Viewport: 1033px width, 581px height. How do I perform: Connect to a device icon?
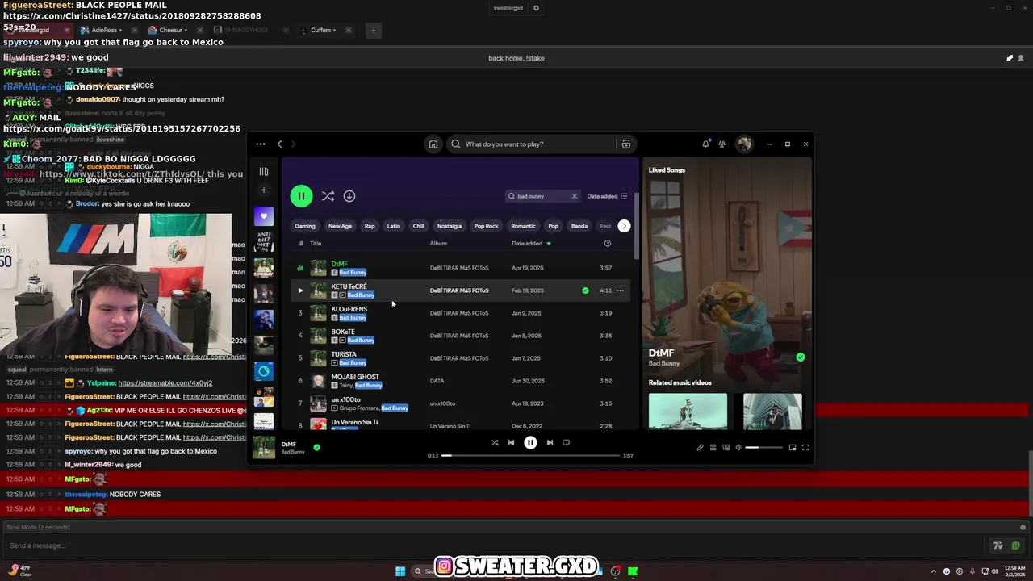[726, 448]
